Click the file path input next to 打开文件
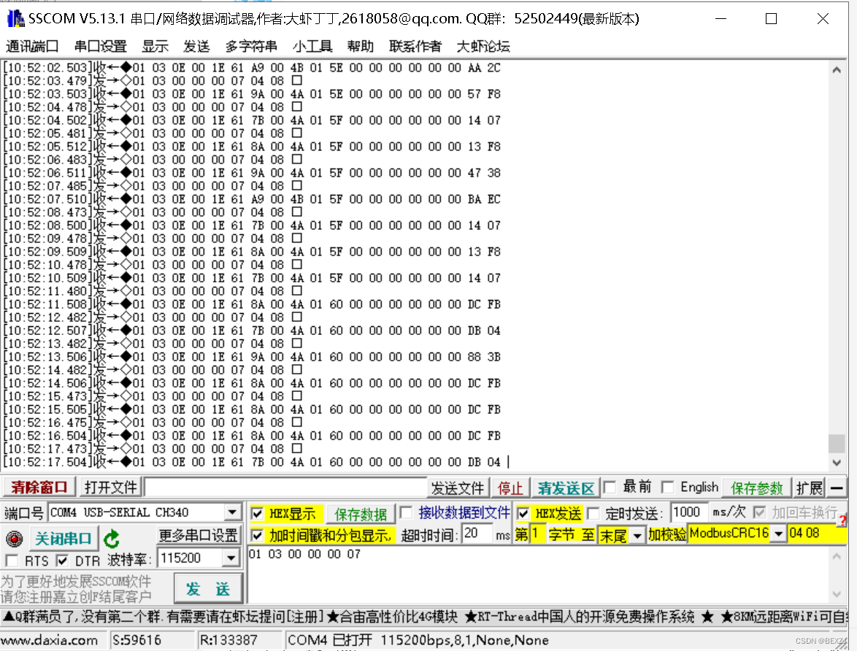This screenshot has width=857, height=651. coord(285,487)
